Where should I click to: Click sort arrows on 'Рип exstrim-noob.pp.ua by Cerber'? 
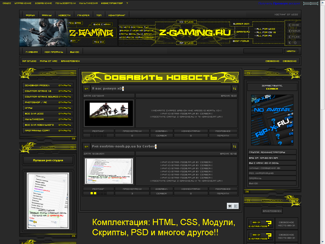(234, 147)
